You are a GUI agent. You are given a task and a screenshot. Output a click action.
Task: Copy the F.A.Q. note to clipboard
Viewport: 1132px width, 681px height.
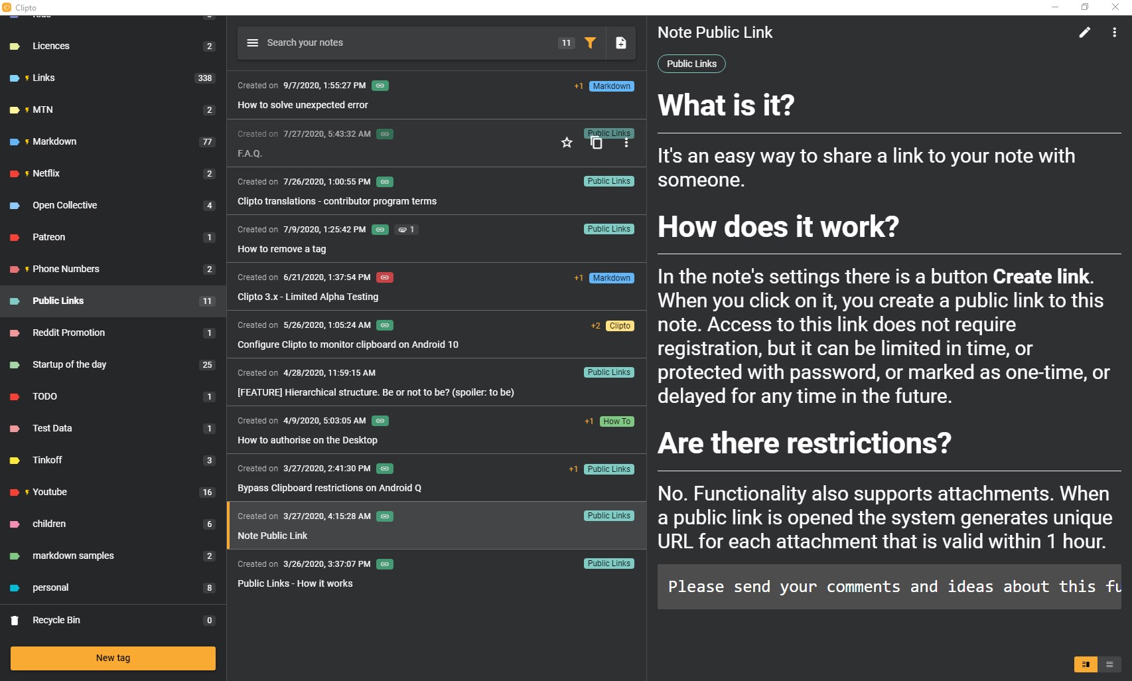(x=597, y=143)
